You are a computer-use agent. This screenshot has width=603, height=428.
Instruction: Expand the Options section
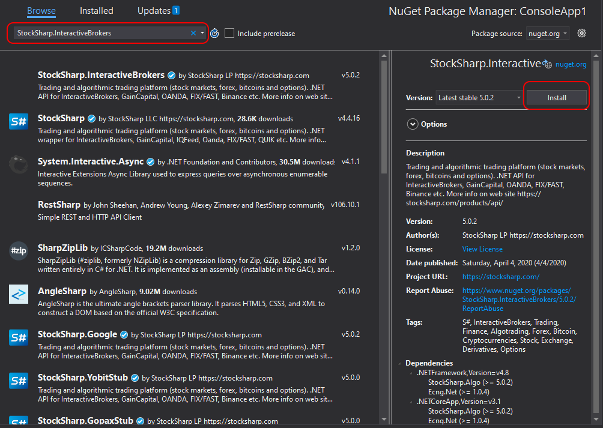(413, 124)
